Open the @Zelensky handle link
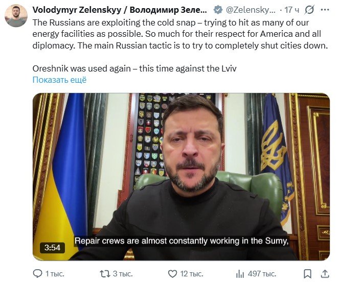Screen dimensions: 338x283 (252, 10)
